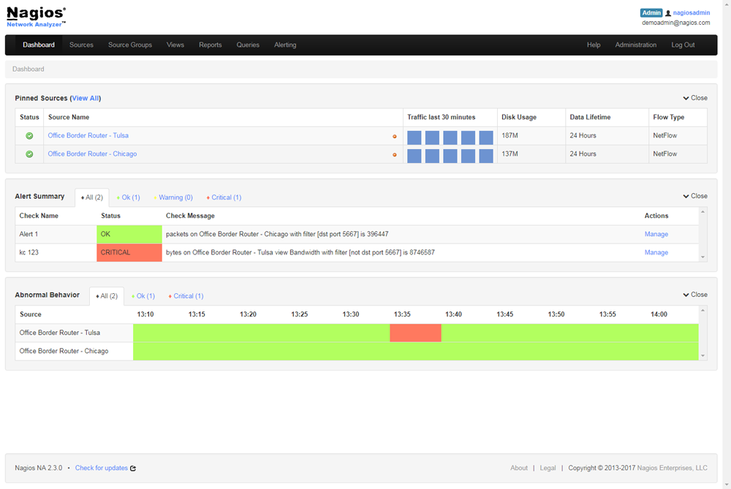Show Critical (1) alerts in Alert Summary
The image size is (731, 489).
tap(225, 197)
